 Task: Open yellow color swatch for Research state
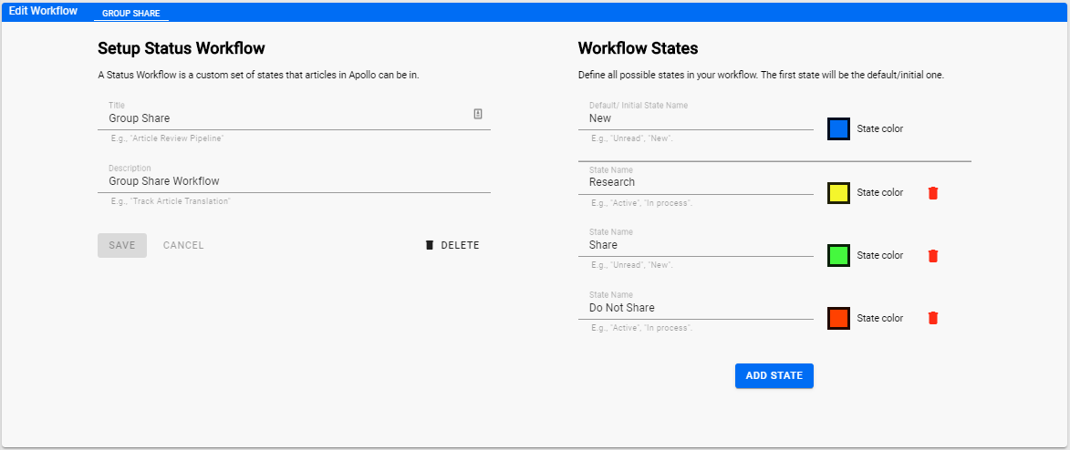pyautogui.click(x=838, y=193)
